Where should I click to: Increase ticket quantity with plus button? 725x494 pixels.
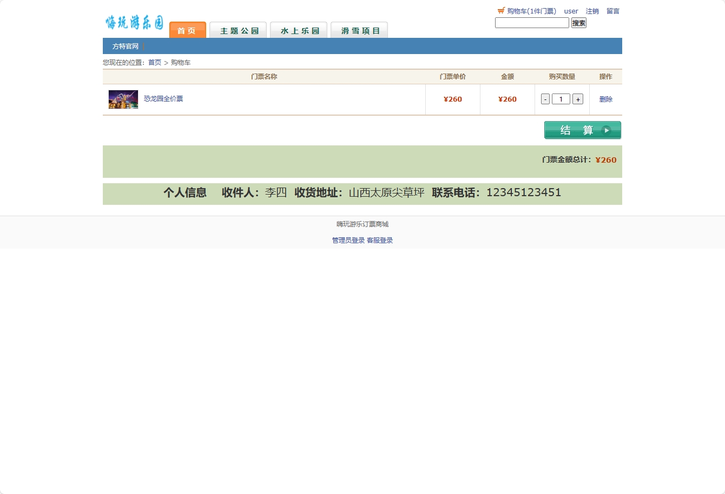coord(578,99)
